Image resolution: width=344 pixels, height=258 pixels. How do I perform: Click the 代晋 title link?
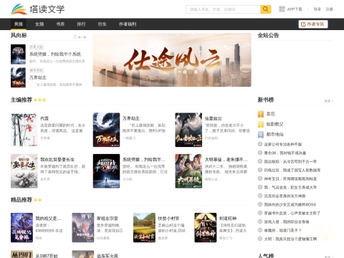(44, 118)
